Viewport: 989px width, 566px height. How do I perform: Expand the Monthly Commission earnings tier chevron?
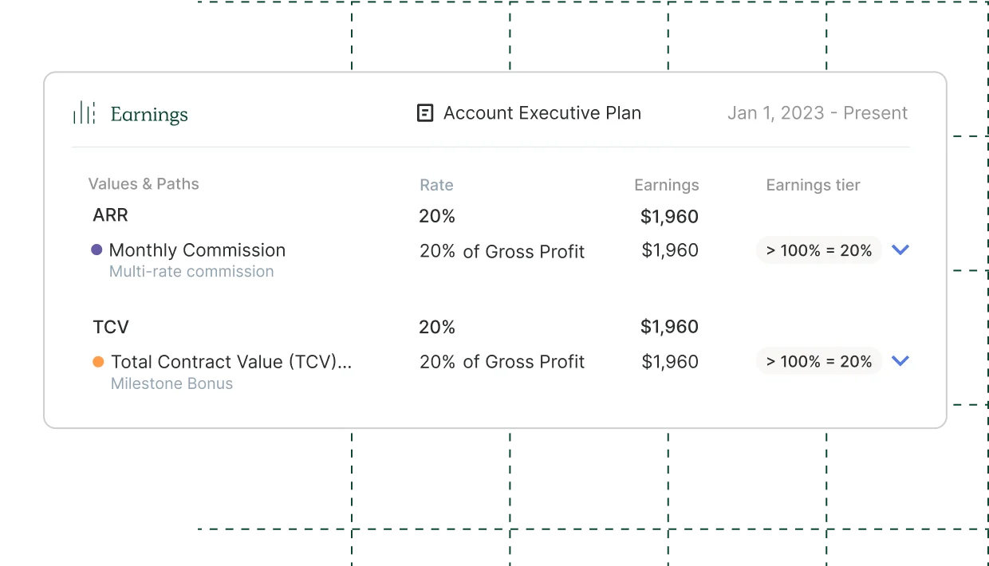[x=900, y=250]
